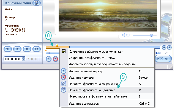Click the add marker icon in context menu
The image size is (175, 109).
[x=64, y=71]
